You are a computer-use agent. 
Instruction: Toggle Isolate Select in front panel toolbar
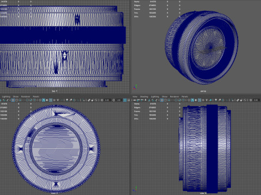coord(84,100)
